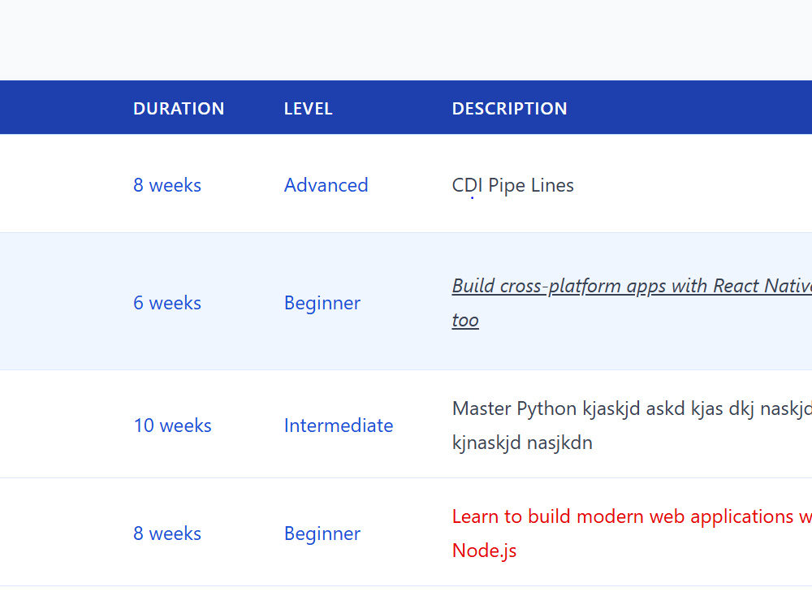Click the red 'Learn to build modern web applications' text
Screen dimensions: 812x609
(632, 533)
